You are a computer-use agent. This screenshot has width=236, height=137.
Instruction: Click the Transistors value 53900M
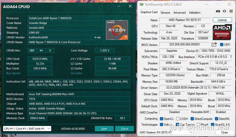pos(203,38)
